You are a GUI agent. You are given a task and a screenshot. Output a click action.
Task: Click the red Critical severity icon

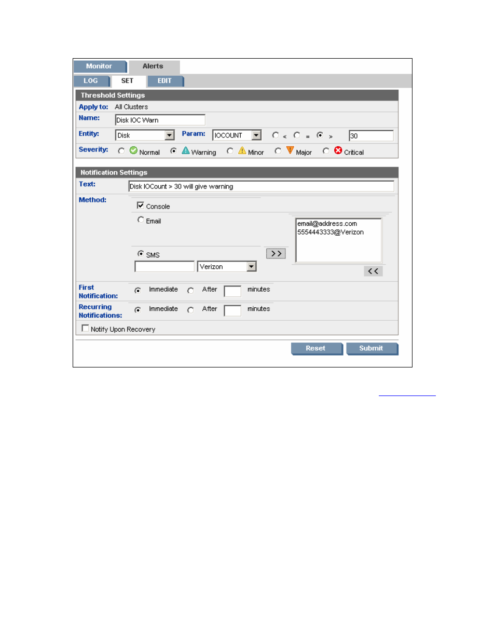point(338,151)
